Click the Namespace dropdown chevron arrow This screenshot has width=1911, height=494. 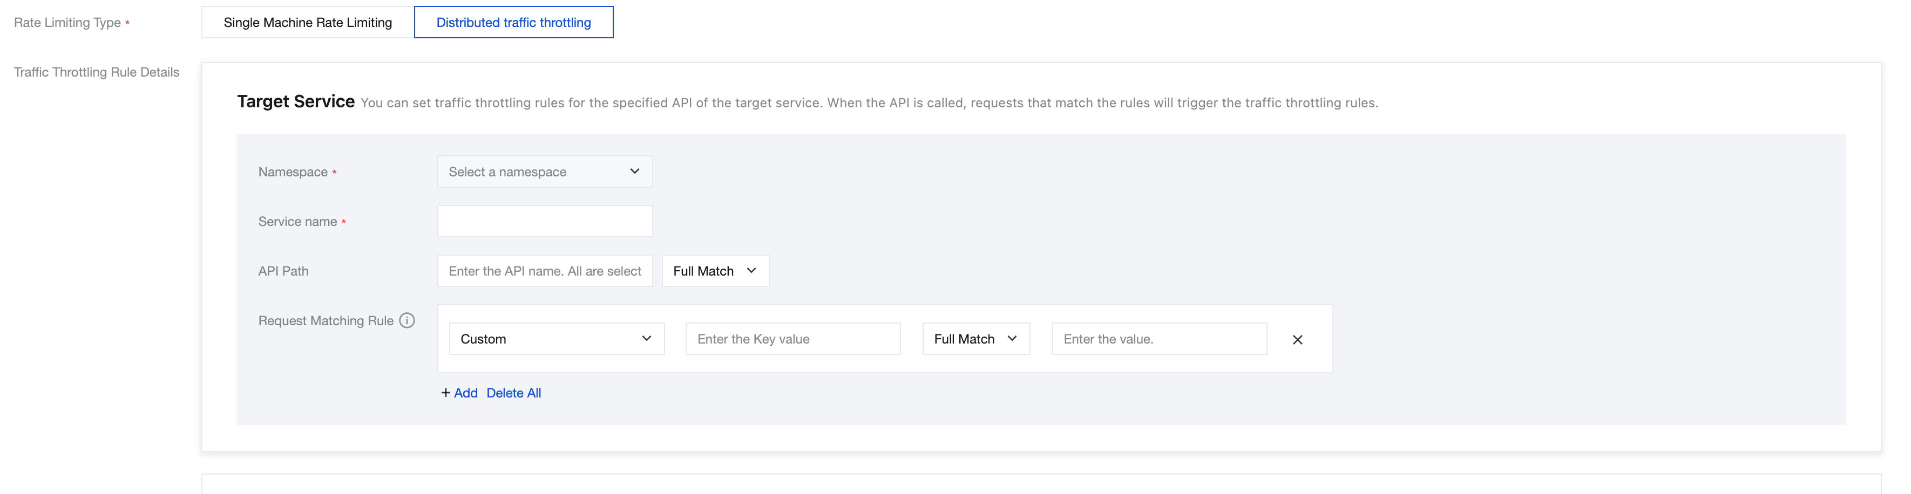(x=634, y=171)
